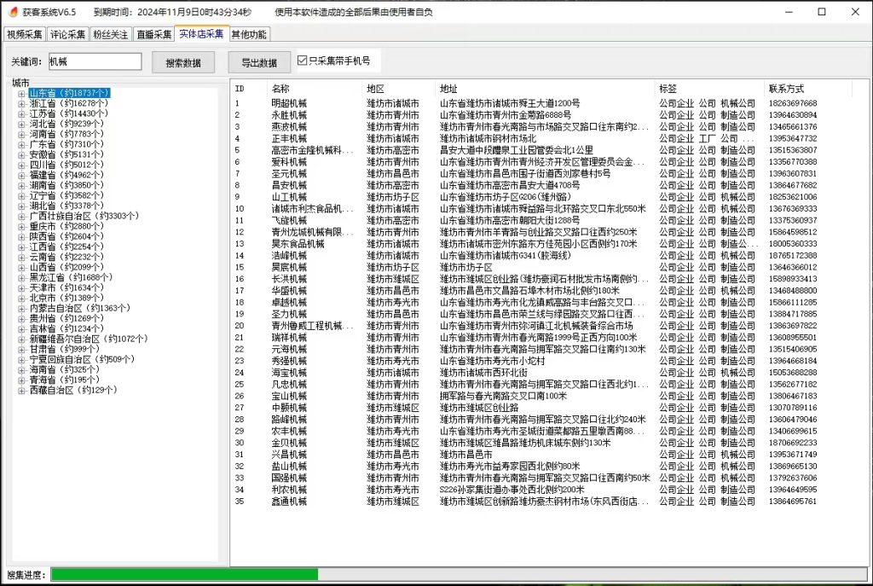This screenshot has width=873, height=586.
Task: Expand the 山东省 tree node
Action: [x=21, y=93]
